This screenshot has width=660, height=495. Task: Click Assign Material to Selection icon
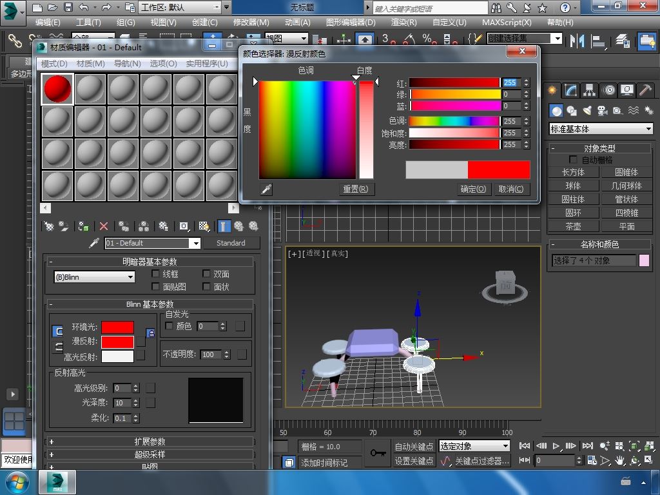click(x=83, y=226)
